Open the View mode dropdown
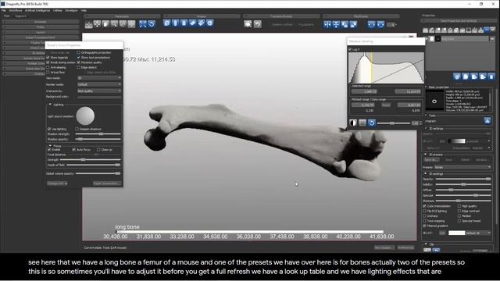500x281 pixels. (99, 78)
